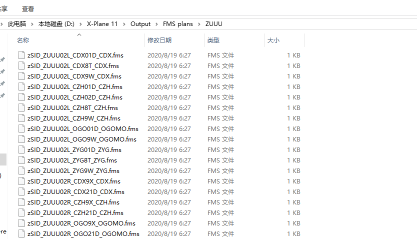The image size is (417, 239).
Task: Select file icon of zSID_ZUUU02L_CZH02D_CZH.fms
Action: point(21,97)
